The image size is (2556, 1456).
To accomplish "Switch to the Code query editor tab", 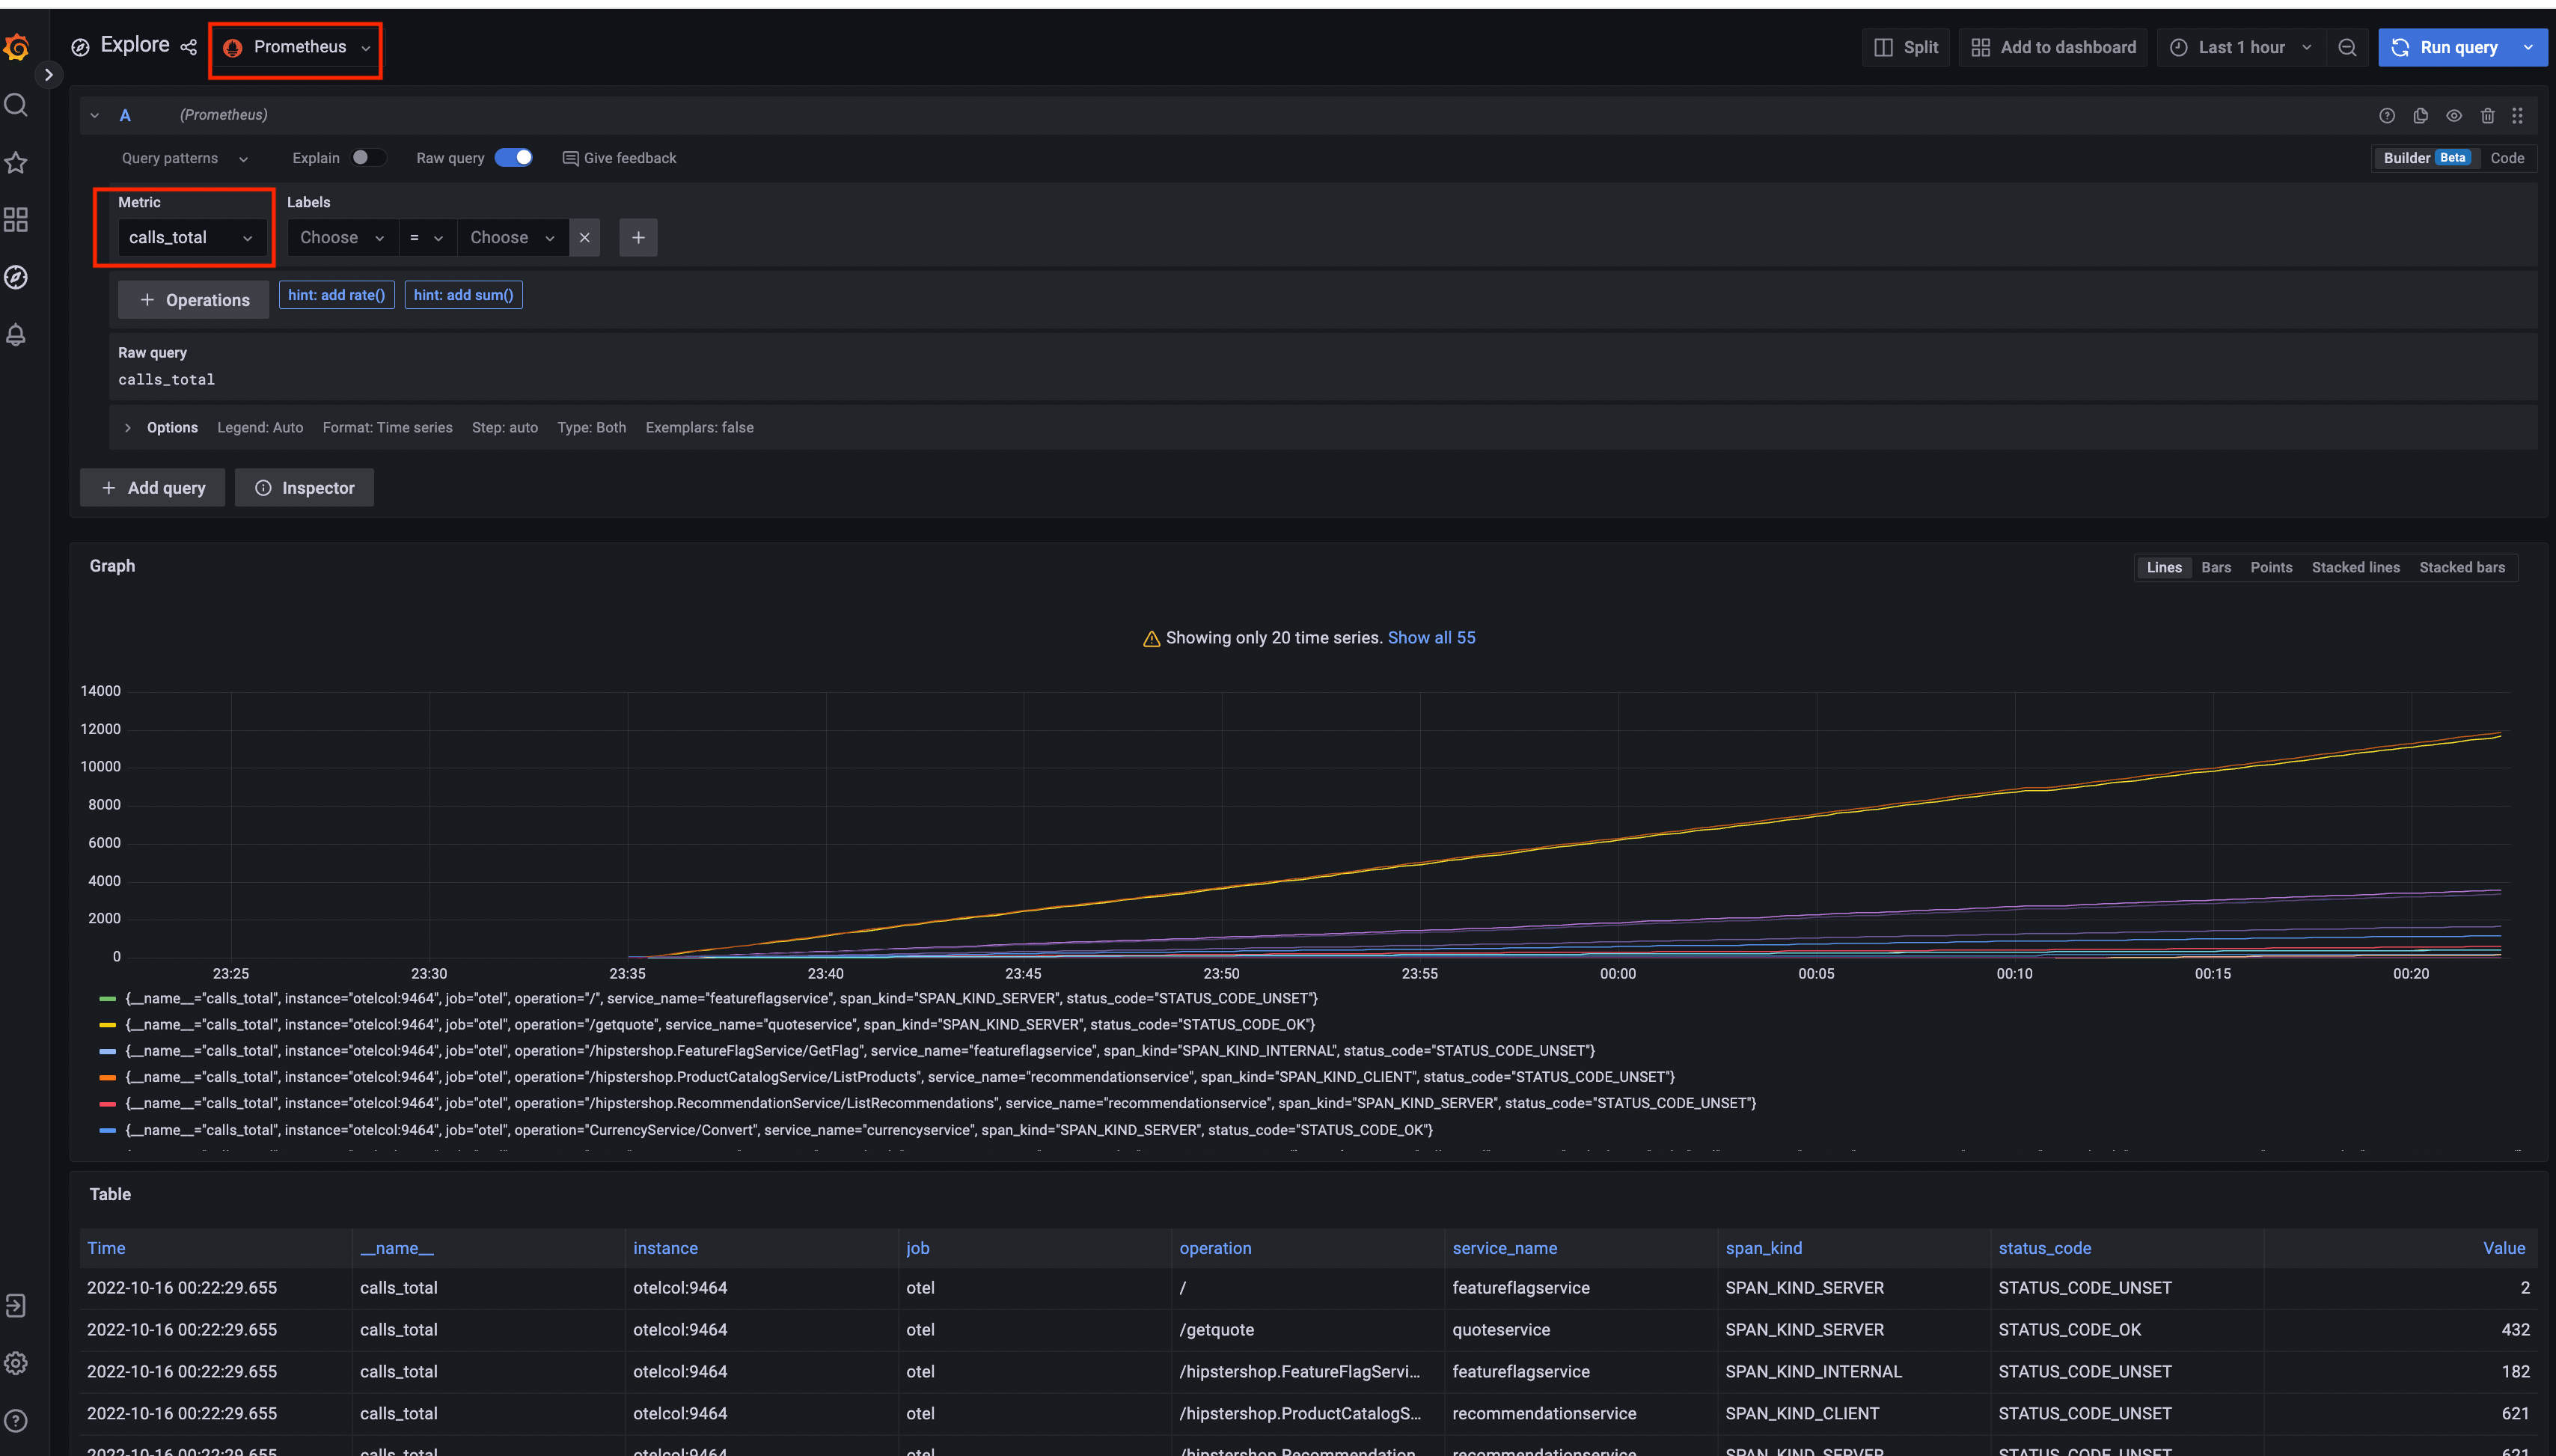I will coord(2508,158).
